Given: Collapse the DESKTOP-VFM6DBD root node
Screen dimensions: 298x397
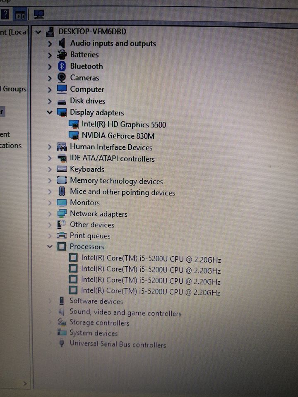Looking at the screenshot, I should (38, 32).
